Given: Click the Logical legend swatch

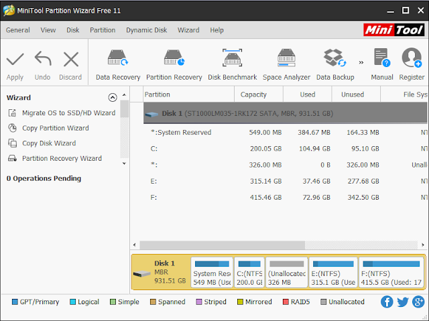Looking at the screenshot, I should coord(72,302).
